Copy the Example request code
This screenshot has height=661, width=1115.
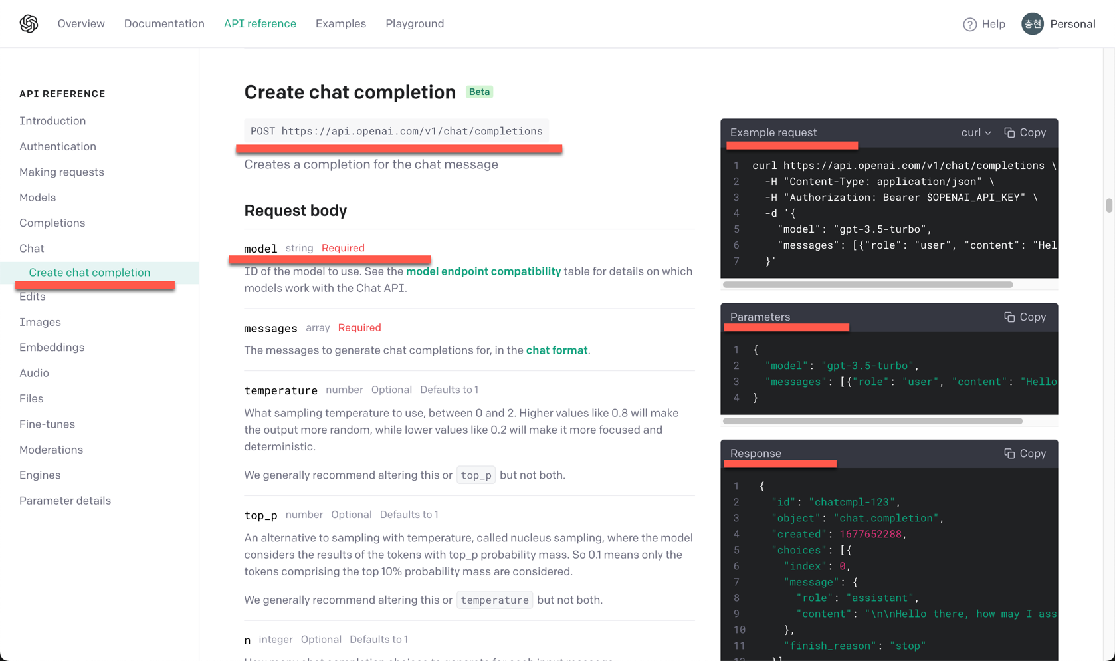tap(1025, 132)
